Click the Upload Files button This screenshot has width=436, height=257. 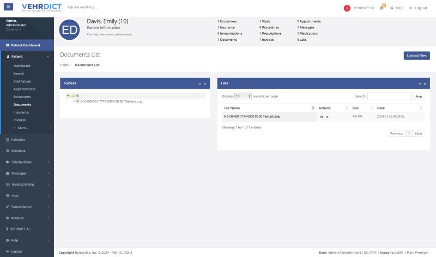(417, 56)
